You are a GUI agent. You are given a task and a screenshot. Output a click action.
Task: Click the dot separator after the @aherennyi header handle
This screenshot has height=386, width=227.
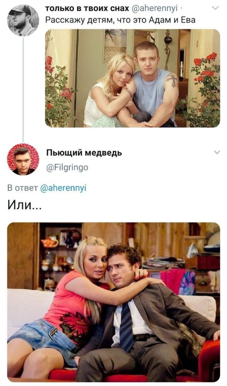tap(181, 9)
